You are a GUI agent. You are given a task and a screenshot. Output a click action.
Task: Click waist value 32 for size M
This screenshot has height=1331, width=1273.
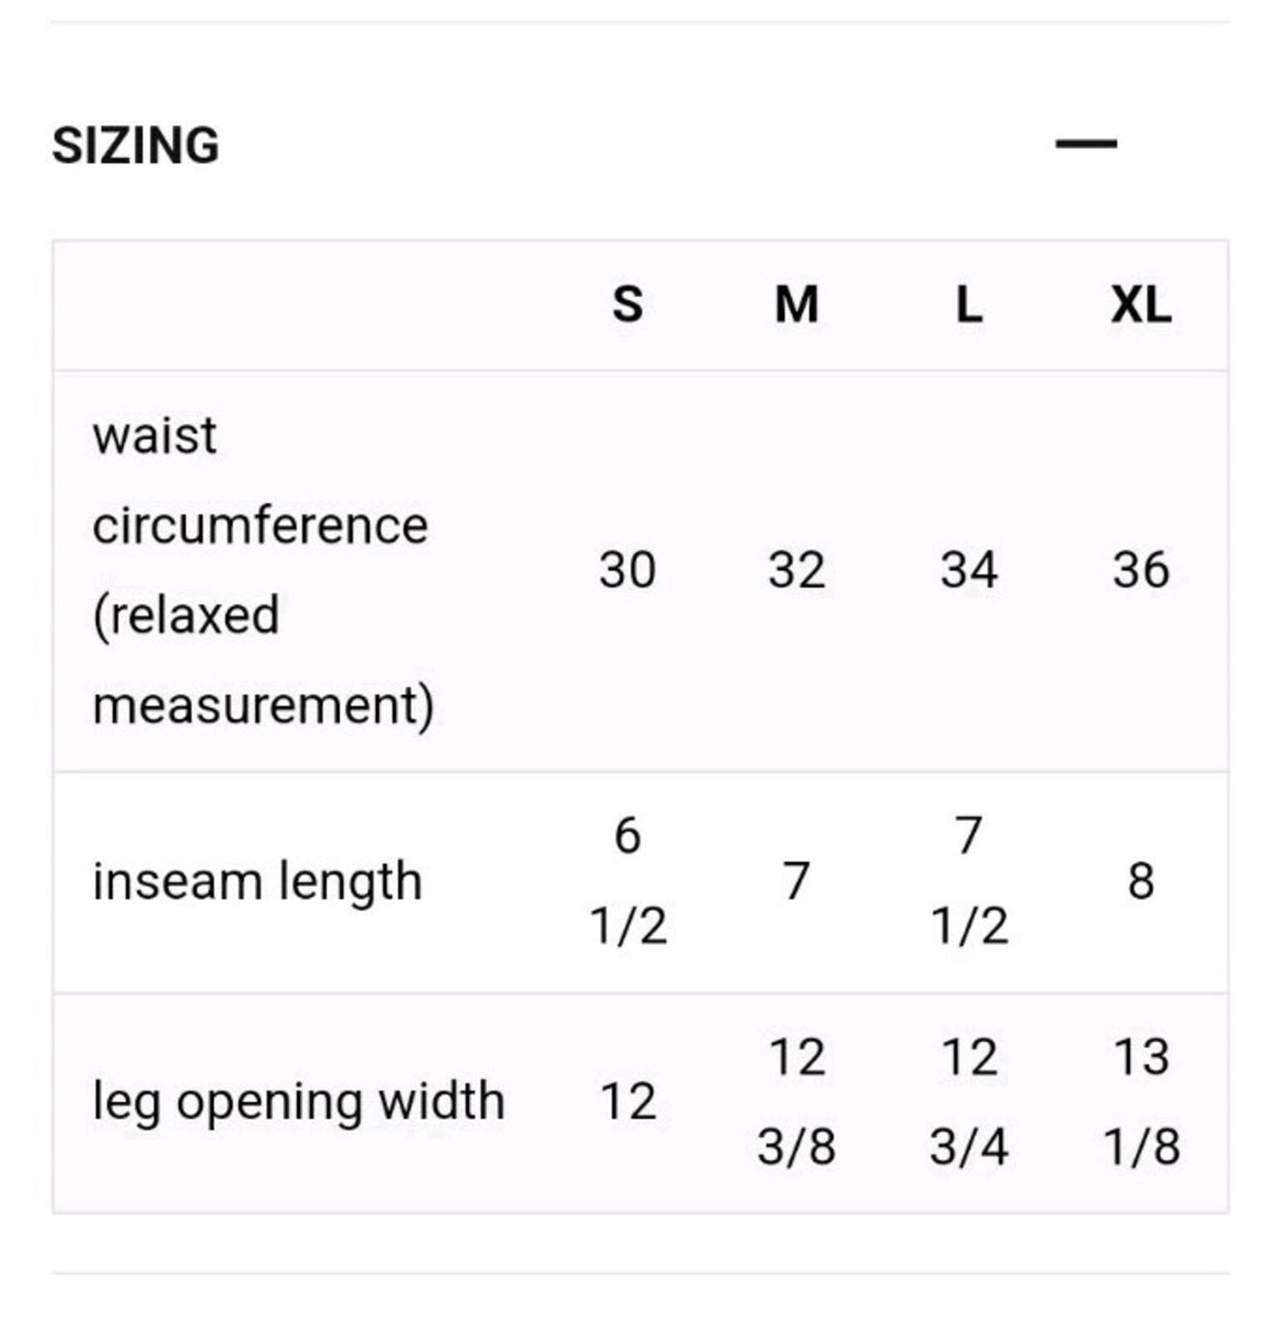(x=796, y=570)
